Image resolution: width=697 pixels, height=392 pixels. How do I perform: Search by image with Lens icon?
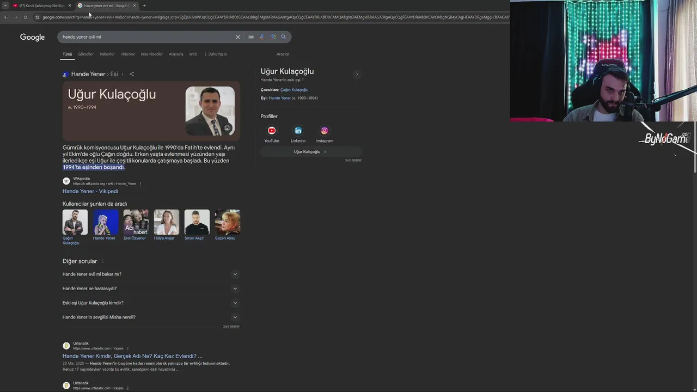273,37
